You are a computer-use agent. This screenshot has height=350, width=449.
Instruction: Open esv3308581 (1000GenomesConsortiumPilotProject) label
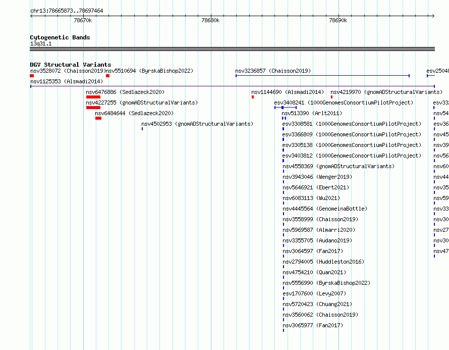point(352,124)
